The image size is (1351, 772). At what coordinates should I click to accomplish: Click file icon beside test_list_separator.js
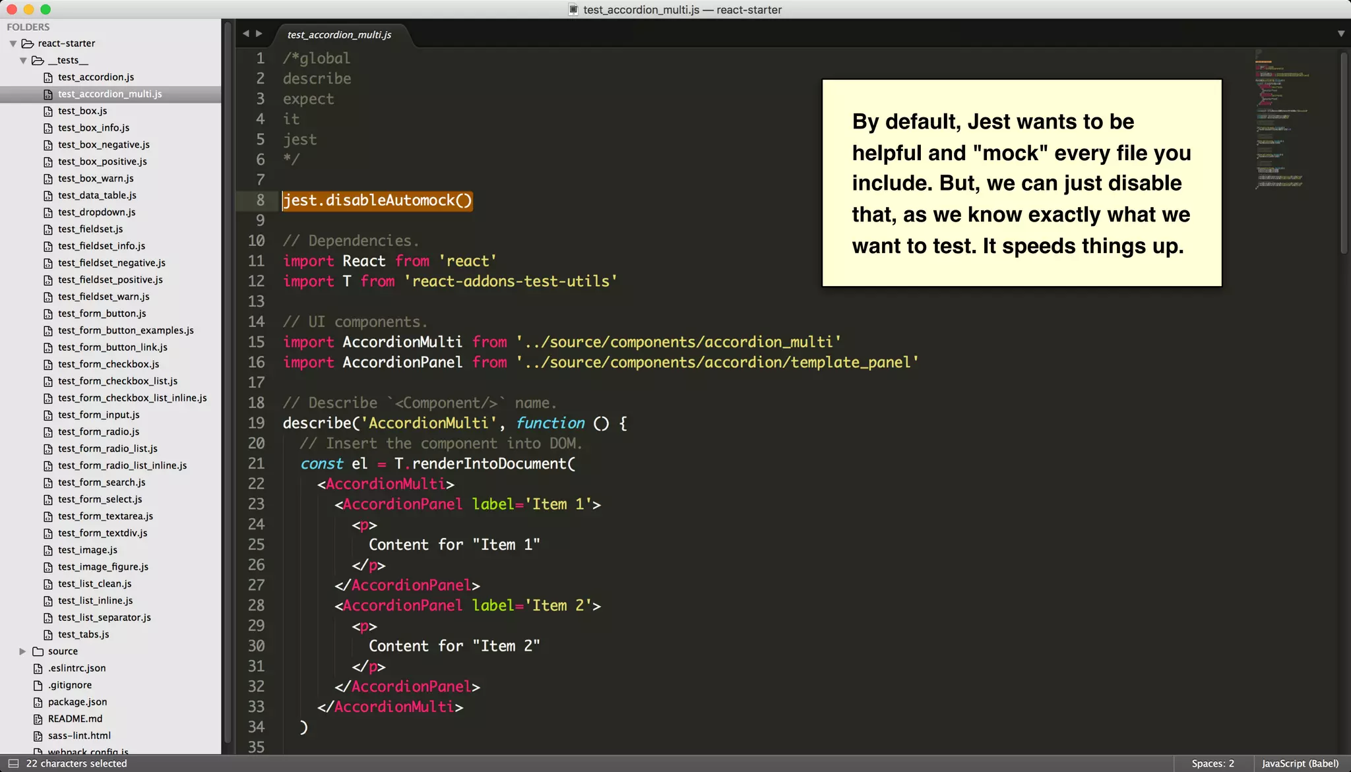(x=48, y=618)
